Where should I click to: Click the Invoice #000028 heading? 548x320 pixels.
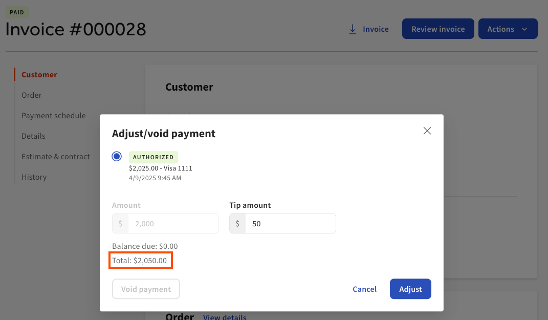coord(76,29)
